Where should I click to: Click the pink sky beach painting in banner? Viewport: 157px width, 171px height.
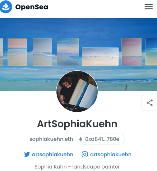click(17, 52)
